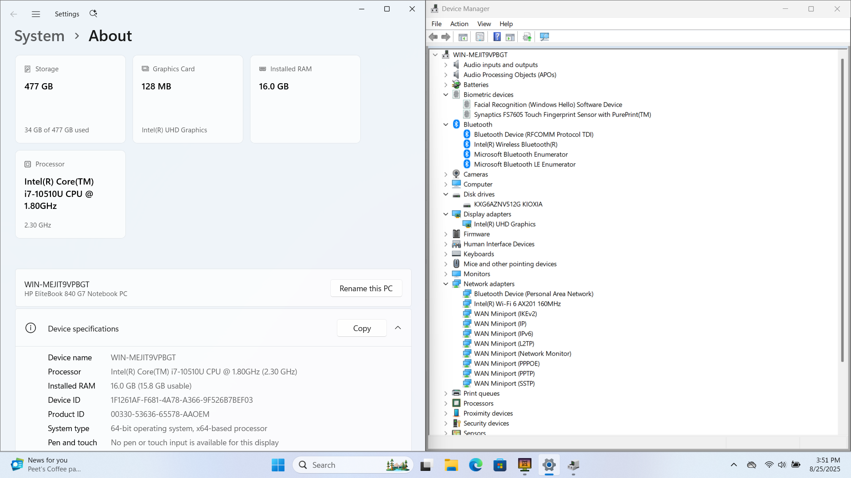
Task: Open the Settings hamburger navigation menu
Action: [36, 14]
